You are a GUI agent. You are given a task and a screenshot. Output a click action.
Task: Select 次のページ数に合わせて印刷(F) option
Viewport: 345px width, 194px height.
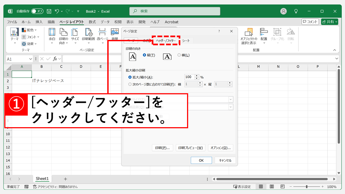pos(152,84)
